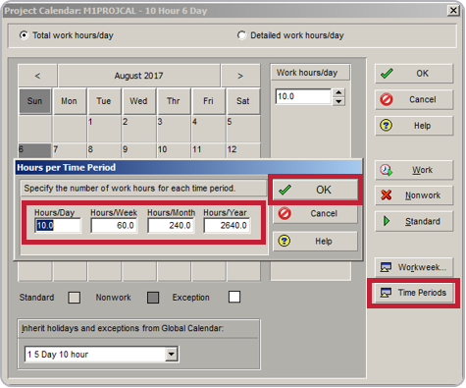Select the Thr weekday column header
Screen dimensions: 466x388
[x=173, y=101]
